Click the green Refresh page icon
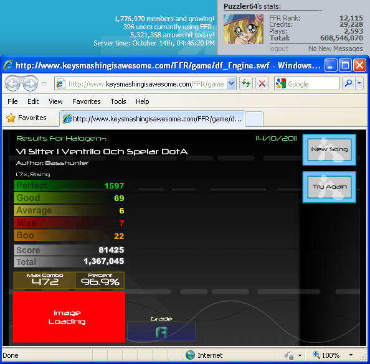Viewport: 370px width, 364px height. [x=246, y=83]
